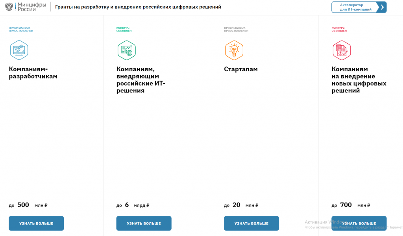
Task: Open the Стартапам card title
Action: pos(241,69)
